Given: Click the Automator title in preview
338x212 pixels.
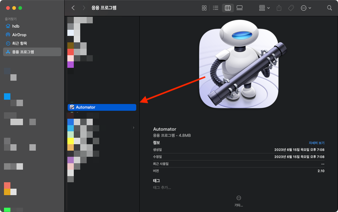Looking at the screenshot, I should [x=164, y=129].
